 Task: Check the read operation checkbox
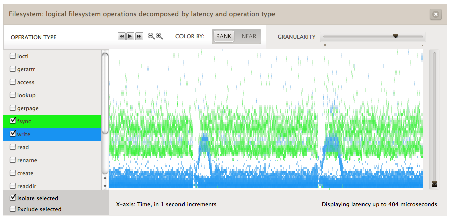(x=13, y=147)
